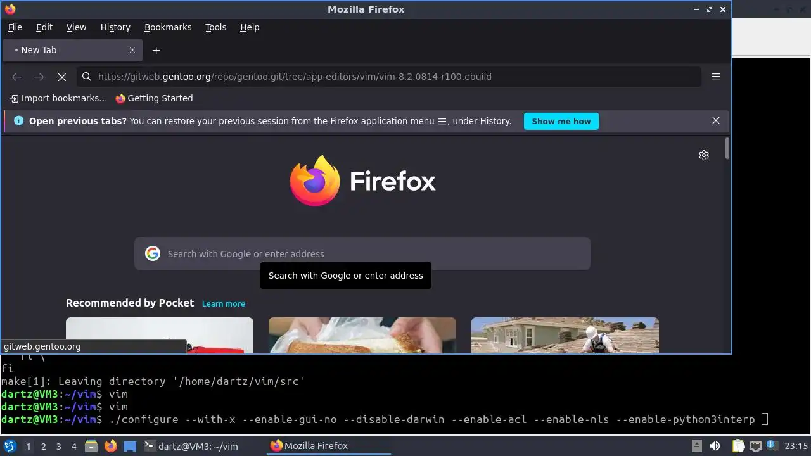This screenshot has width=811, height=456.
Task: Open the removable media eject tray icon
Action: [x=696, y=446]
